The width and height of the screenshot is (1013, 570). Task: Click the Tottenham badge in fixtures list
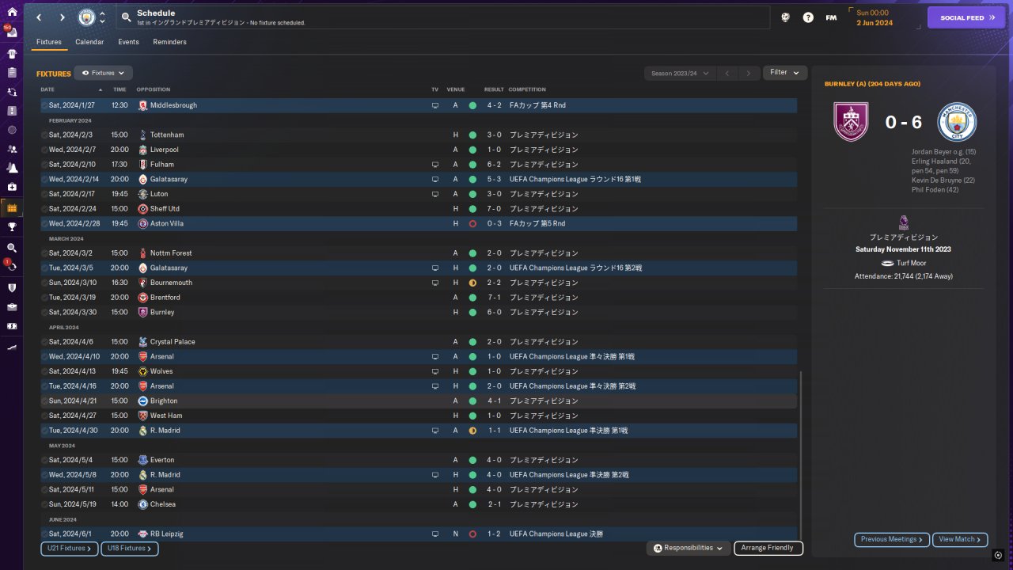142,135
